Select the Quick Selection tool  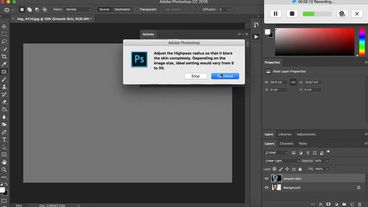click(x=4, y=49)
